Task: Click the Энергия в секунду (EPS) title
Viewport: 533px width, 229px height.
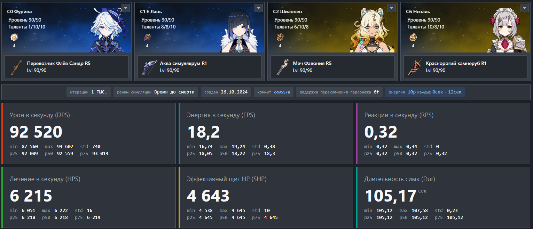Action: [x=221, y=115]
